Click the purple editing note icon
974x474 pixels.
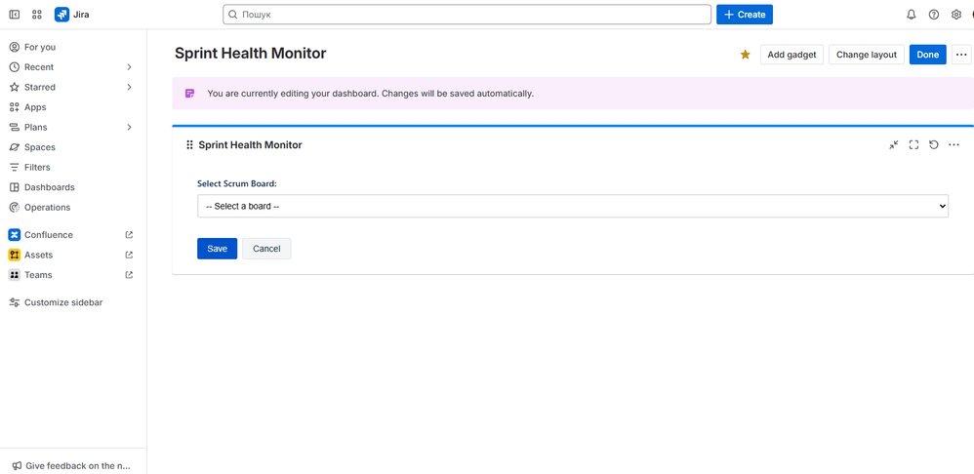190,94
